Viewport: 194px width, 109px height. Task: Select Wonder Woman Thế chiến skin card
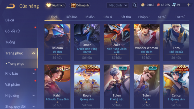147,43
